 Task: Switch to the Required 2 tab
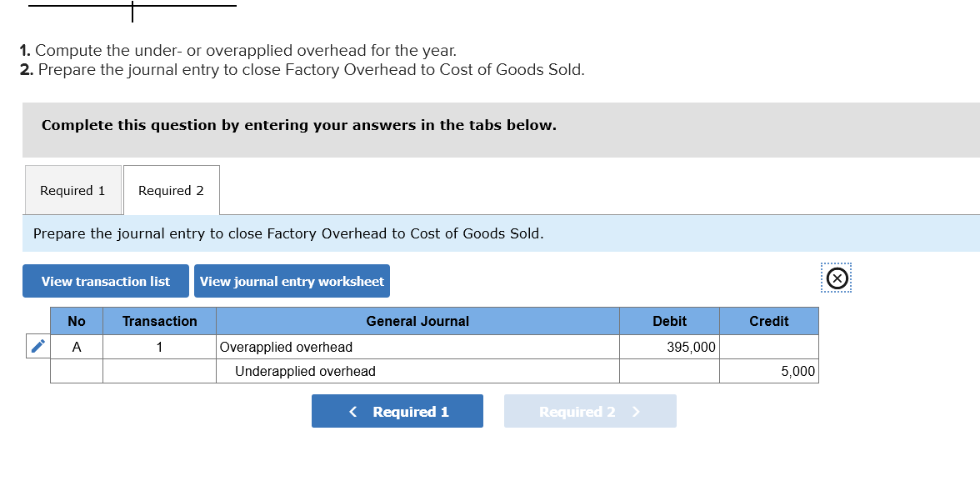(171, 190)
